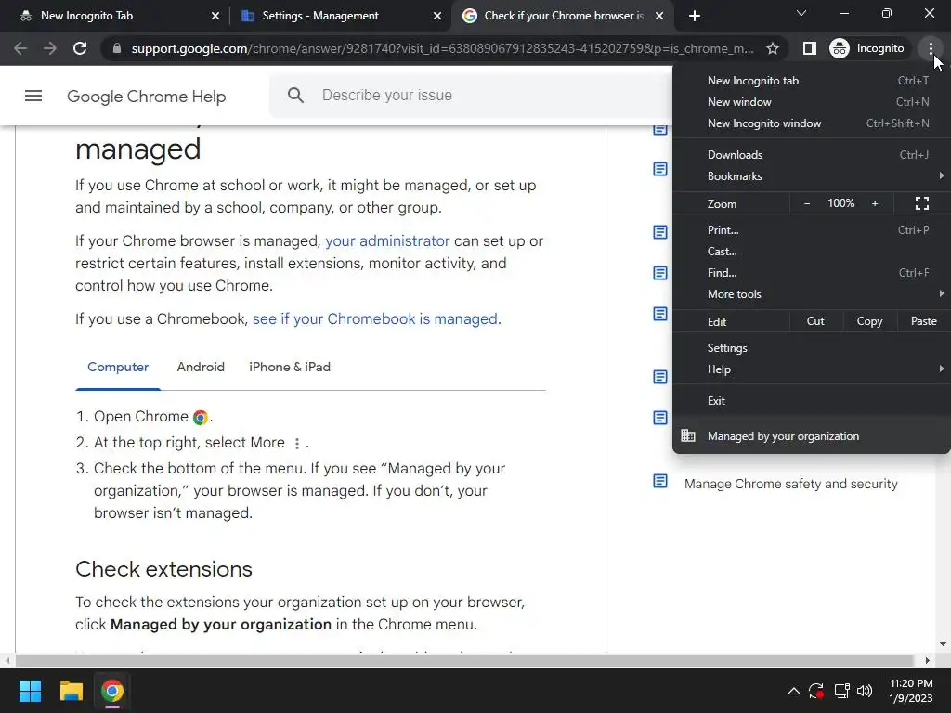Click the update sync tray icon
The height and width of the screenshot is (713, 951).
pyautogui.click(x=816, y=691)
